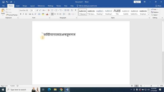Apply subscript formatting
The height and width of the screenshot is (92, 164).
coord(33,14)
